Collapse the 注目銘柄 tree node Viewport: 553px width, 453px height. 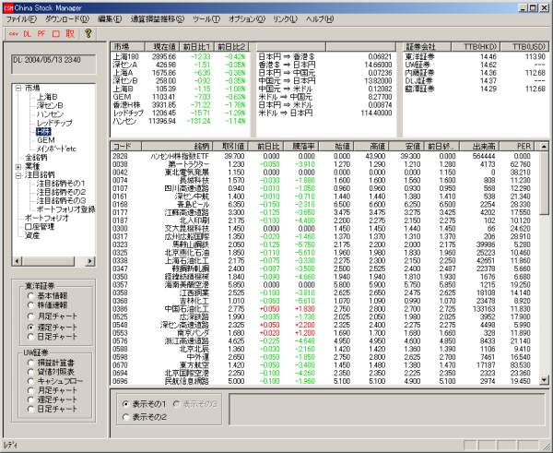[x=19, y=174]
